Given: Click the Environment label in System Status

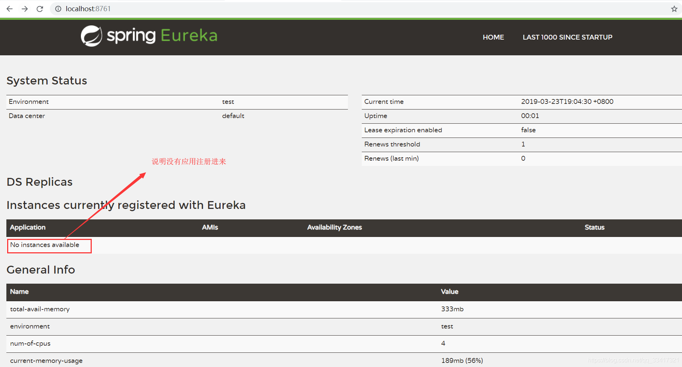Looking at the screenshot, I should pyautogui.click(x=29, y=102).
